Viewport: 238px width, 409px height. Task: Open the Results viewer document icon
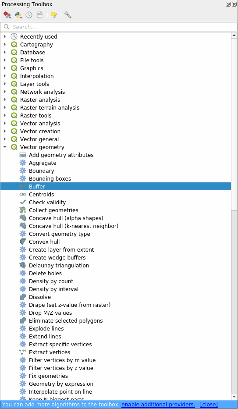click(40, 15)
